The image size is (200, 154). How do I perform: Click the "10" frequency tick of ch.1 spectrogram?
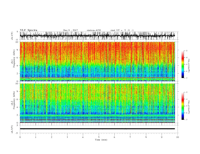[17, 42]
